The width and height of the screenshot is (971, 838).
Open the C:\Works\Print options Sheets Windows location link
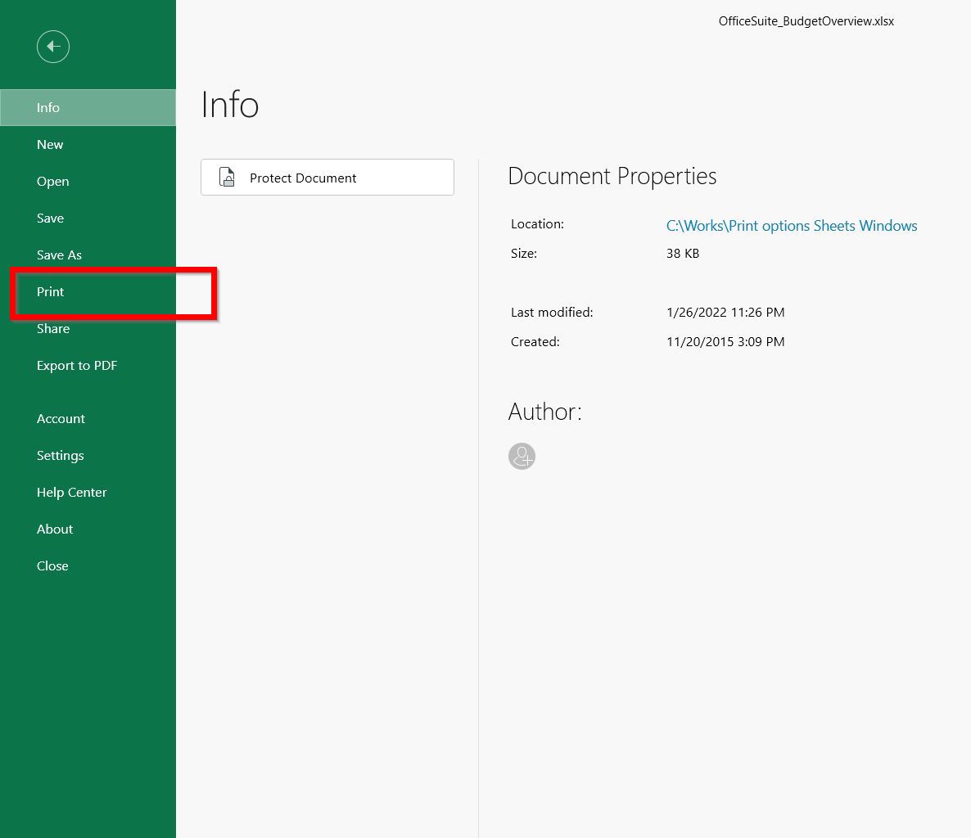point(792,226)
